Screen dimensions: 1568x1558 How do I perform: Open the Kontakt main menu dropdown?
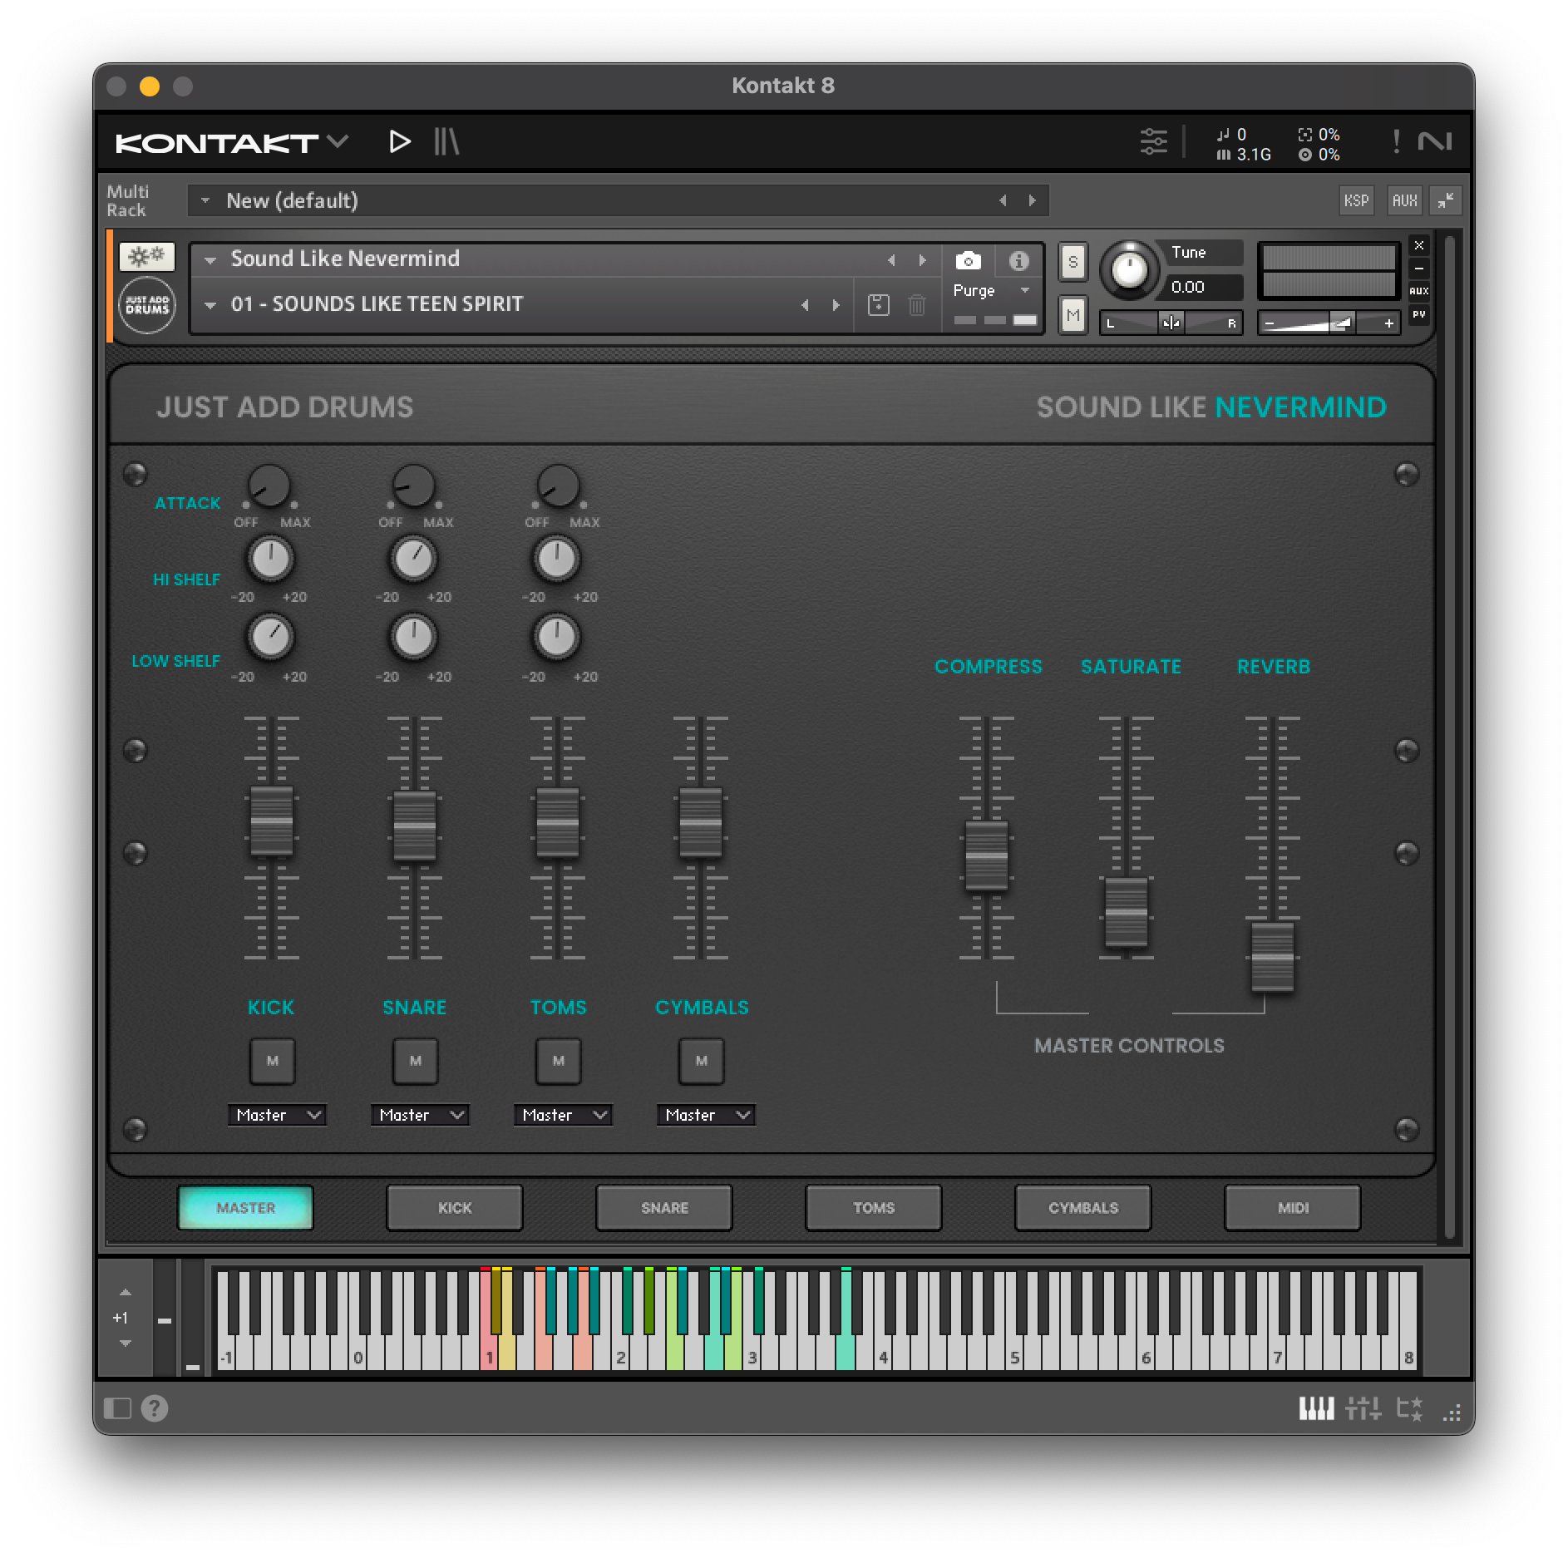coord(338,142)
